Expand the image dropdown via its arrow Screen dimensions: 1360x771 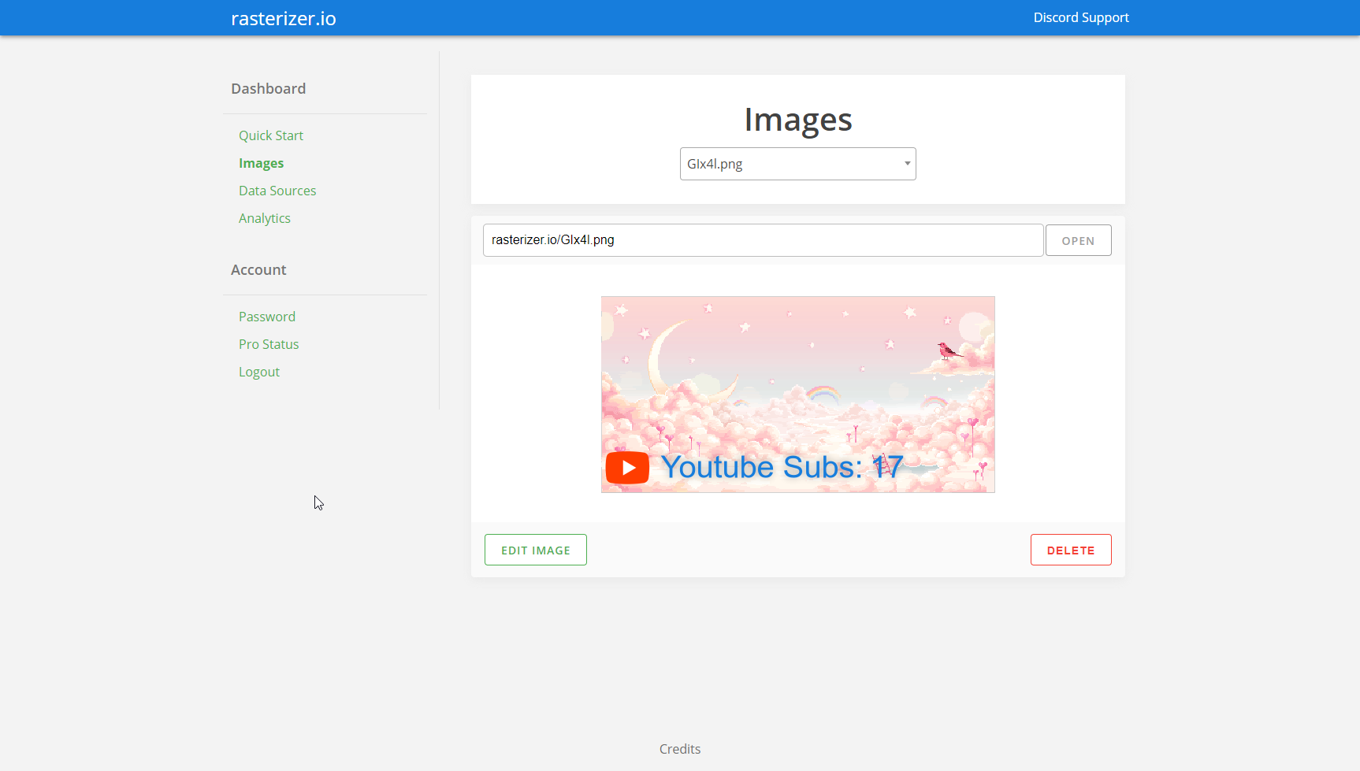pyautogui.click(x=906, y=163)
